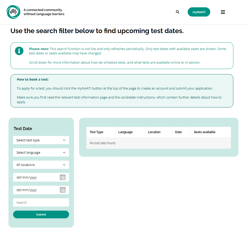Image resolution: width=249 pixels, height=235 pixels.
Task: Open calendar picker for second date field
Action: click(63, 190)
